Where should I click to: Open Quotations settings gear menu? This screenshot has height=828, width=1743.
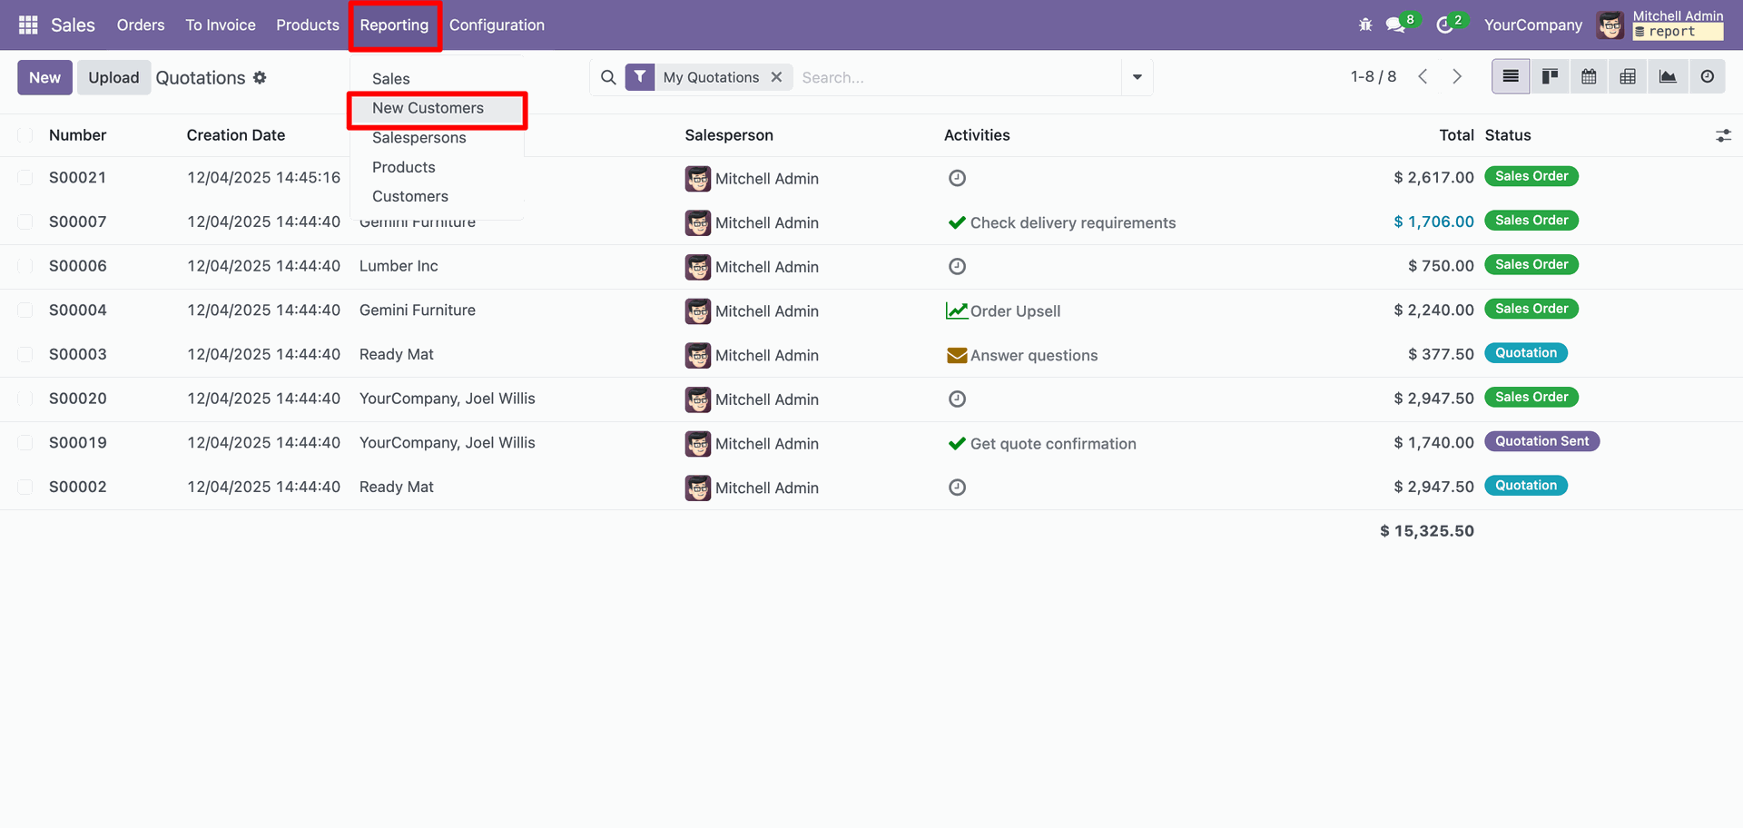pos(261,78)
